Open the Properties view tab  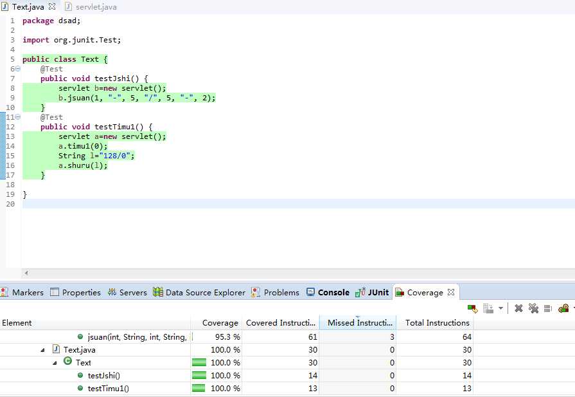tap(76, 292)
